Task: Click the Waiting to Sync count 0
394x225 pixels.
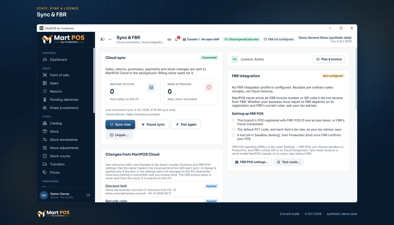Action: click(112, 92)
